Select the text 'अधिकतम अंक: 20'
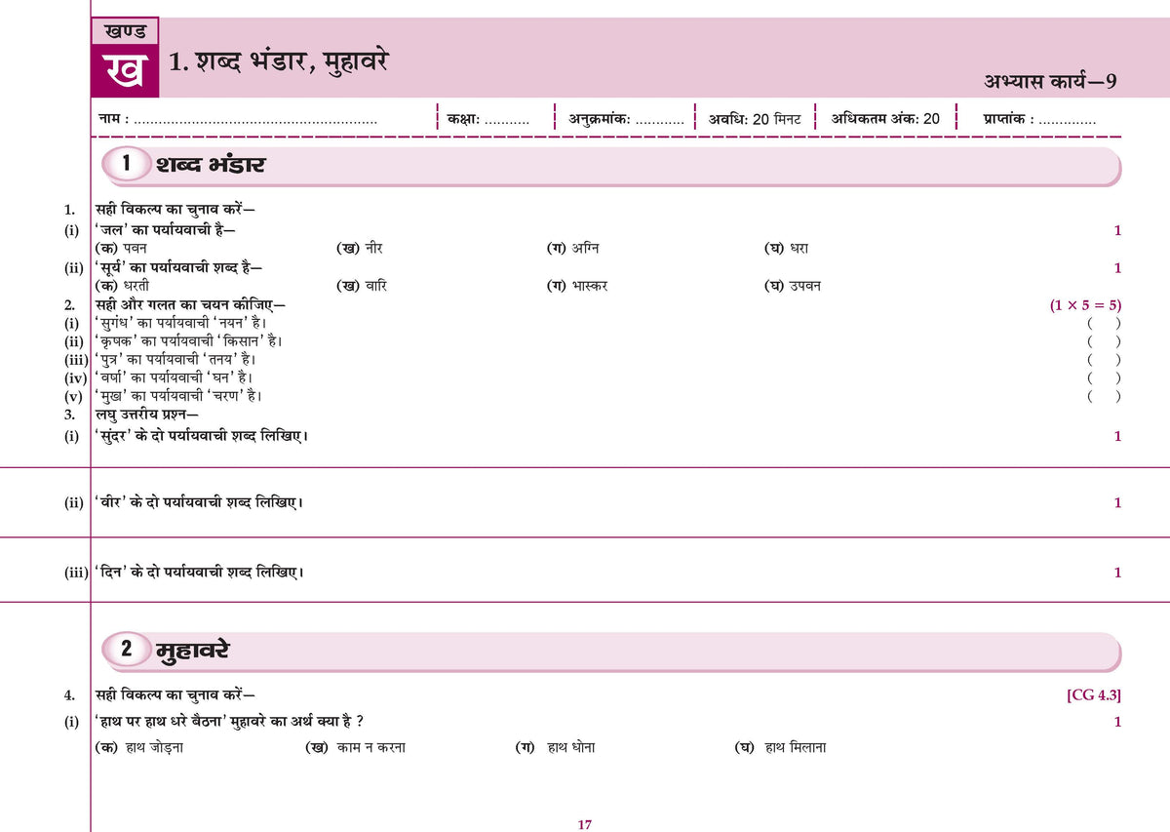1170x832 pixels. (886, 119)
